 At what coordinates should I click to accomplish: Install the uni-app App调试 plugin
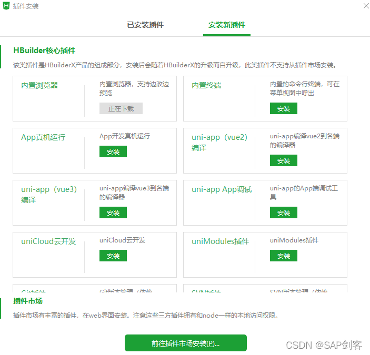283,212
